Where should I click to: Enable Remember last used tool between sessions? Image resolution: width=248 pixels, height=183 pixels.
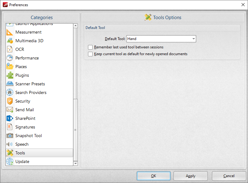click(90, 47)
